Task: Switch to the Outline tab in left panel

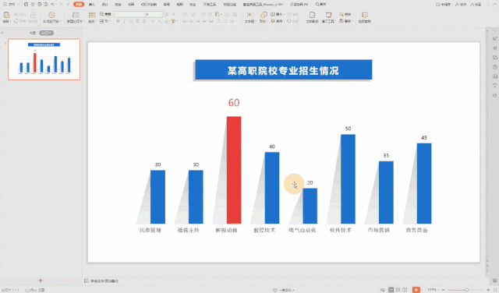Action: click(x=33, y=33)
